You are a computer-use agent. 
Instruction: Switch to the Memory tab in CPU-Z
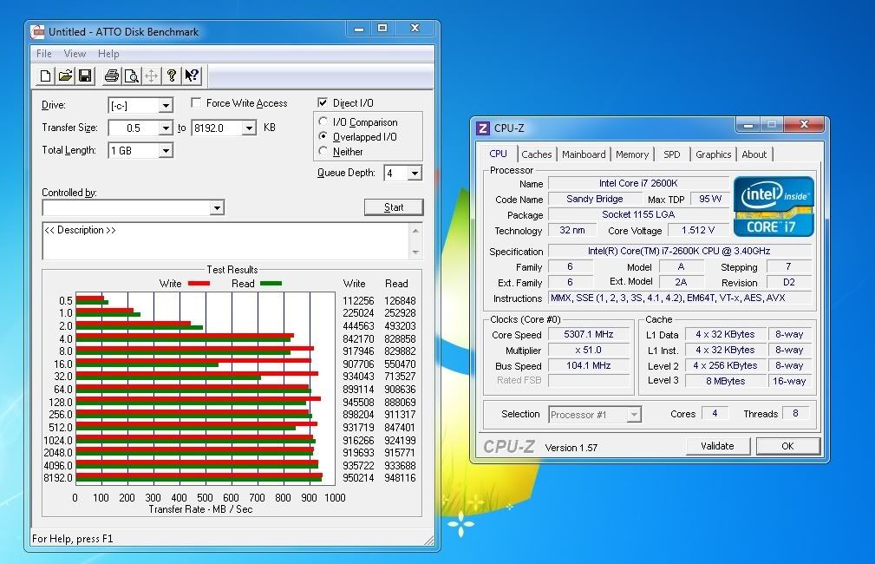pos(632,154)
